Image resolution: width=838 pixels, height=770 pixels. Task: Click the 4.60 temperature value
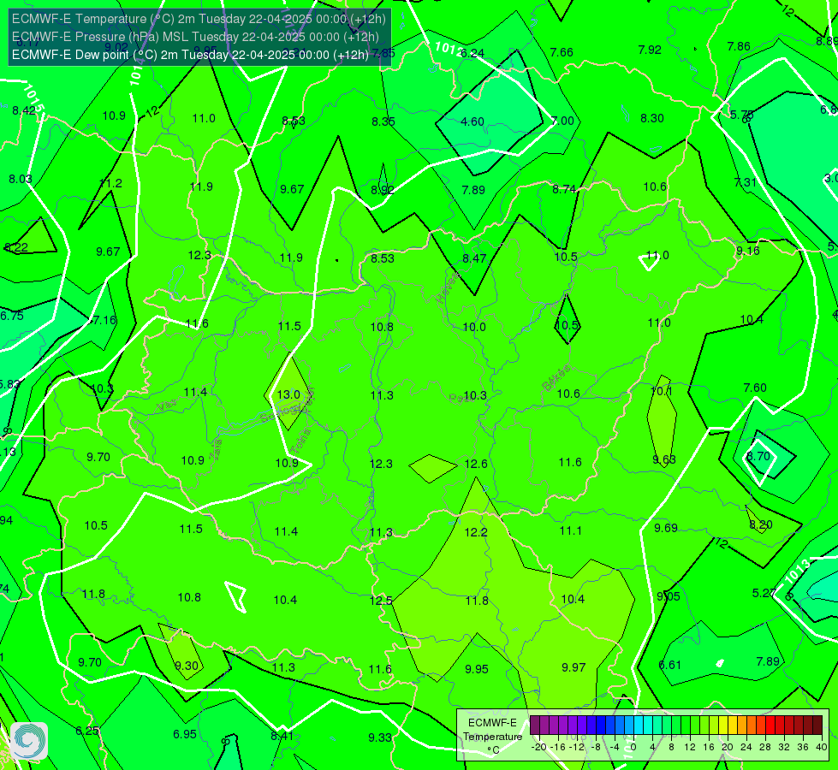[472, 121]
